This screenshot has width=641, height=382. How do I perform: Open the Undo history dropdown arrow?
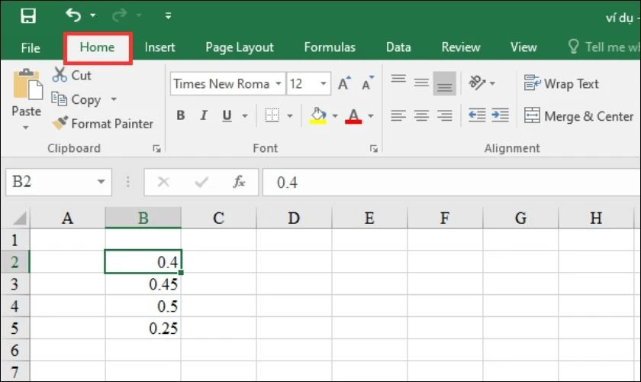[93, 15]
